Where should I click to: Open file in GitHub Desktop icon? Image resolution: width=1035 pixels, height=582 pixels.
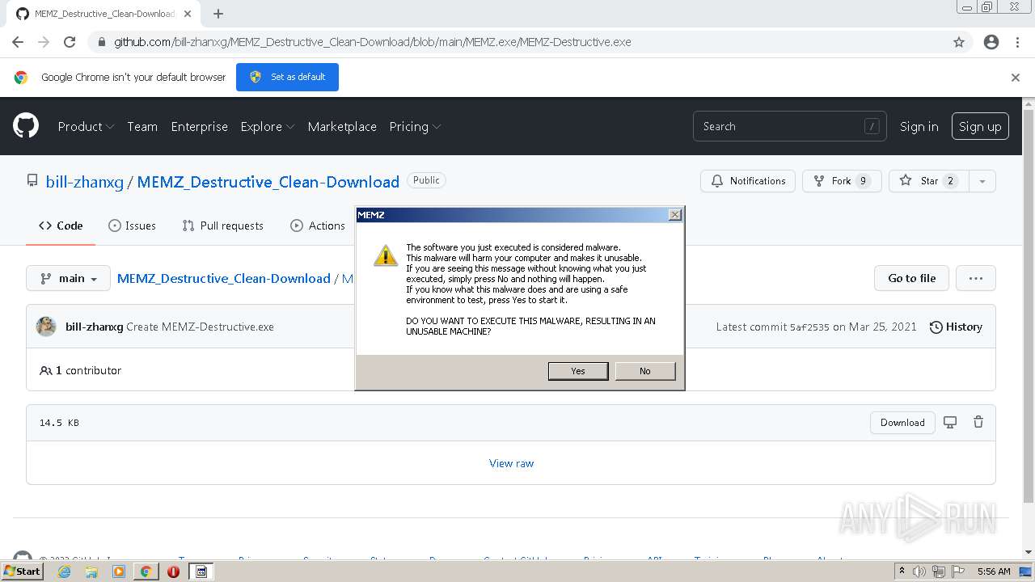[x=950, y=422]
